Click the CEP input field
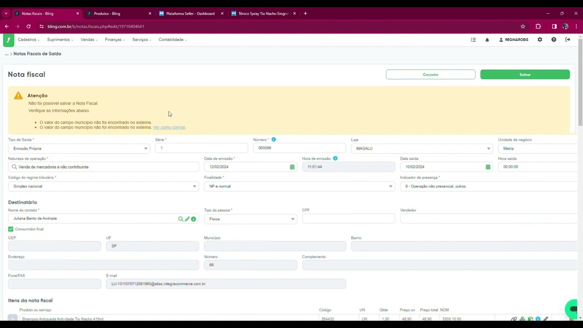Screen dimensions: 583x328 (x=55, y=246)
